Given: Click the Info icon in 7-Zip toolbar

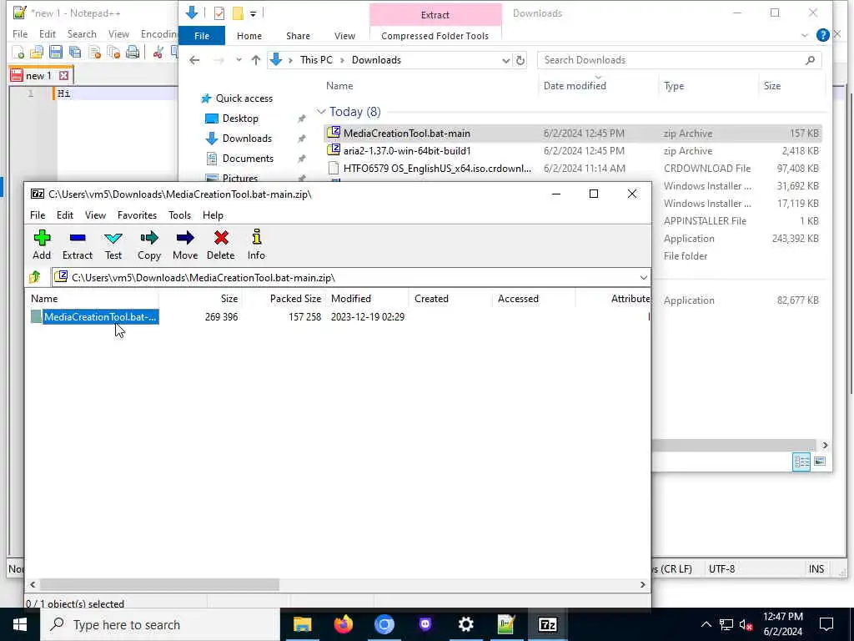Looking at the screenshot, I should pyautogui.click(x=257, y=245).
